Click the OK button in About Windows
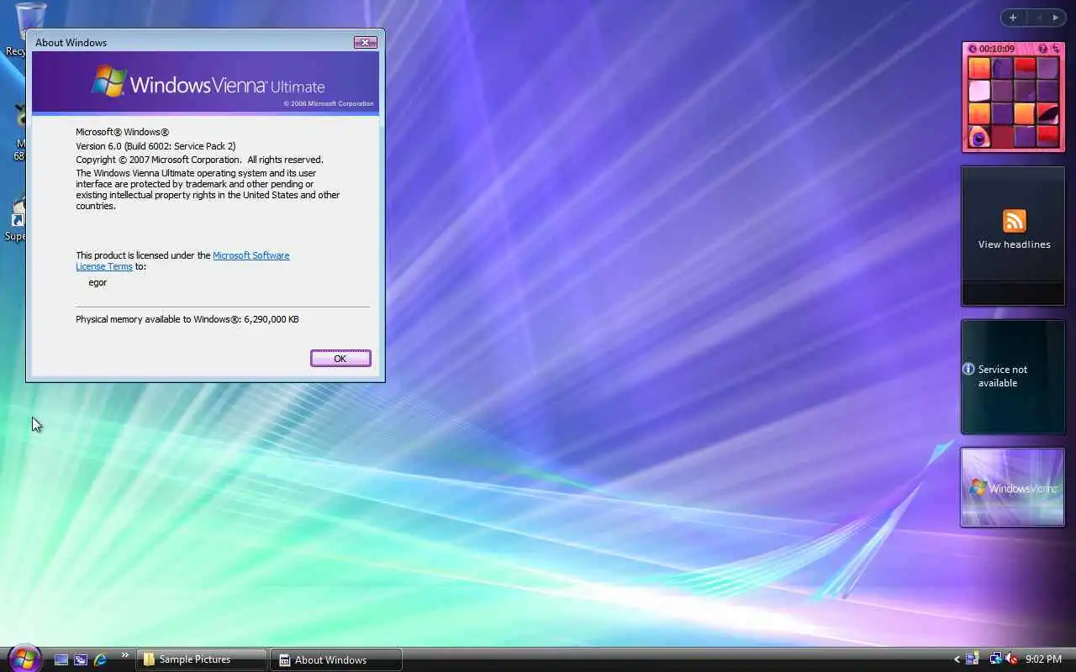The width and height of the screenshot is (1076, 672). [340, 359]
